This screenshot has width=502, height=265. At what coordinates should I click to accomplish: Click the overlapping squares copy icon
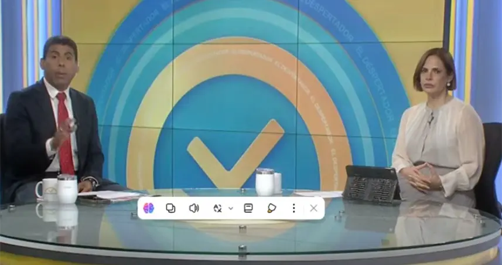pyautogui.click(x=170, y=208)
